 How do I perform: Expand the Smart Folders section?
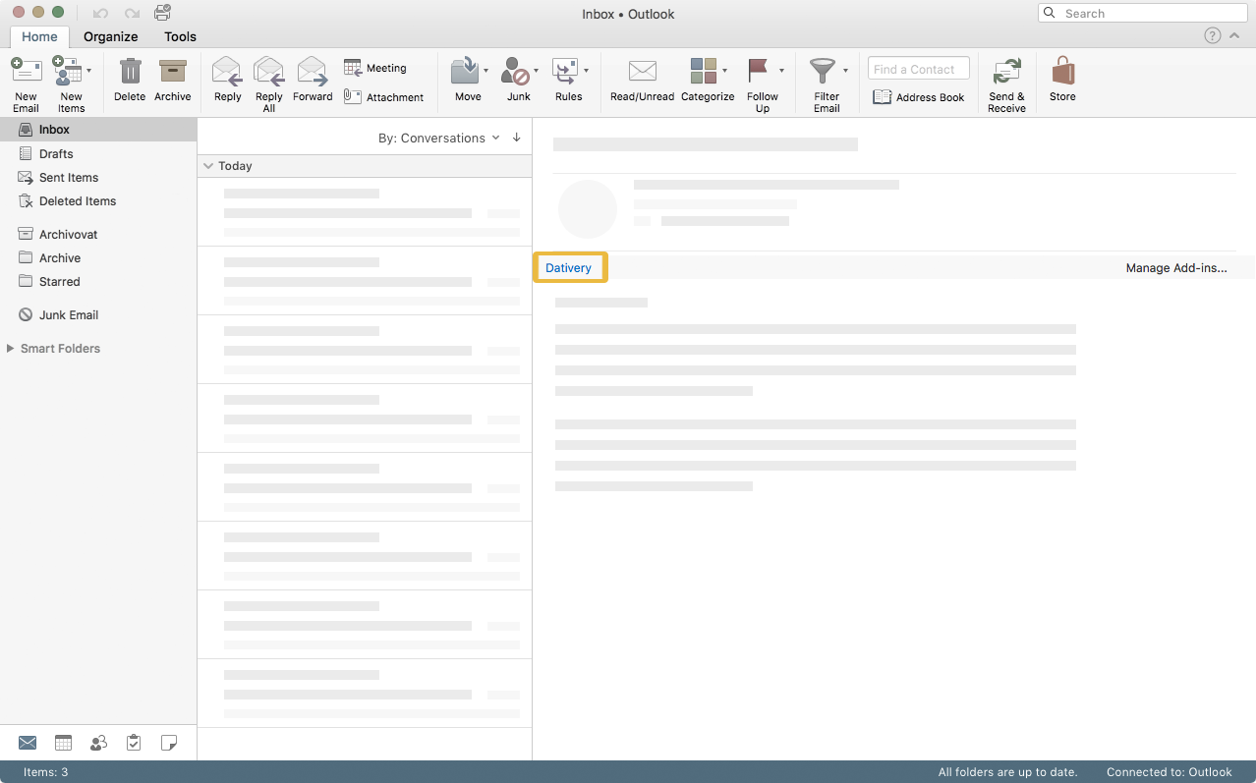11,348
